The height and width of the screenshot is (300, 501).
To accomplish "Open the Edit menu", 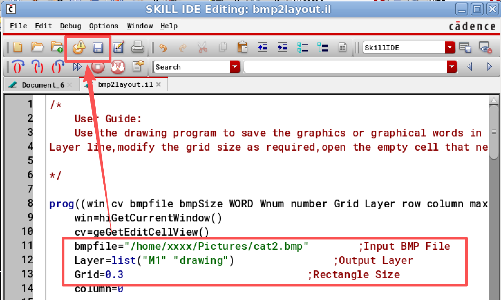I will (x=43, y=26).
